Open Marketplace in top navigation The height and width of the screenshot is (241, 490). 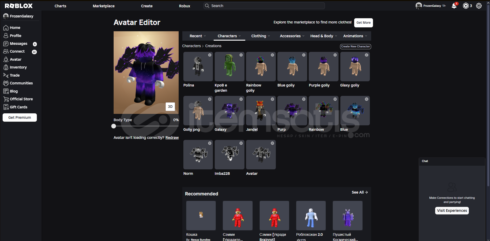pyautogui.click(x=104, y=6)
